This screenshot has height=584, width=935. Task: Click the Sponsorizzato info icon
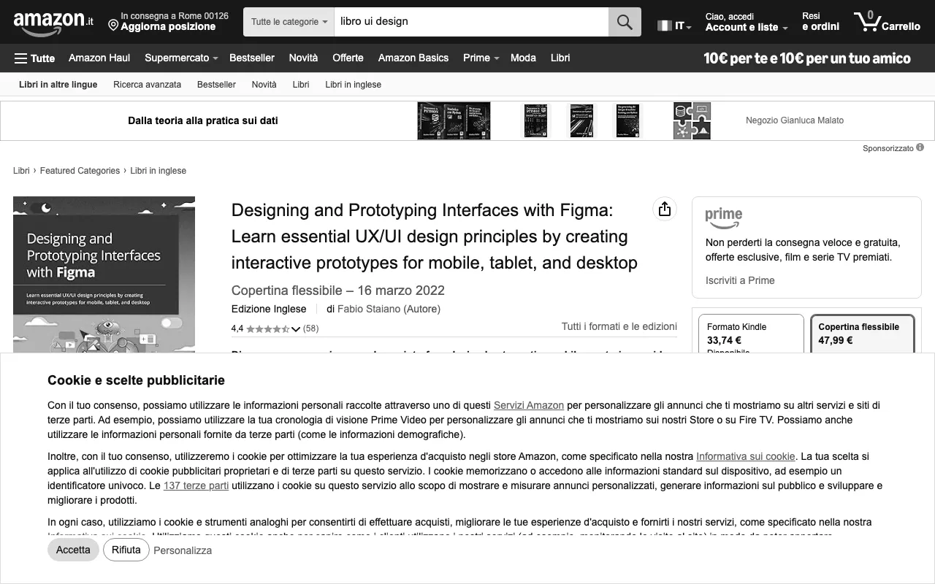(x=920, y=148)
